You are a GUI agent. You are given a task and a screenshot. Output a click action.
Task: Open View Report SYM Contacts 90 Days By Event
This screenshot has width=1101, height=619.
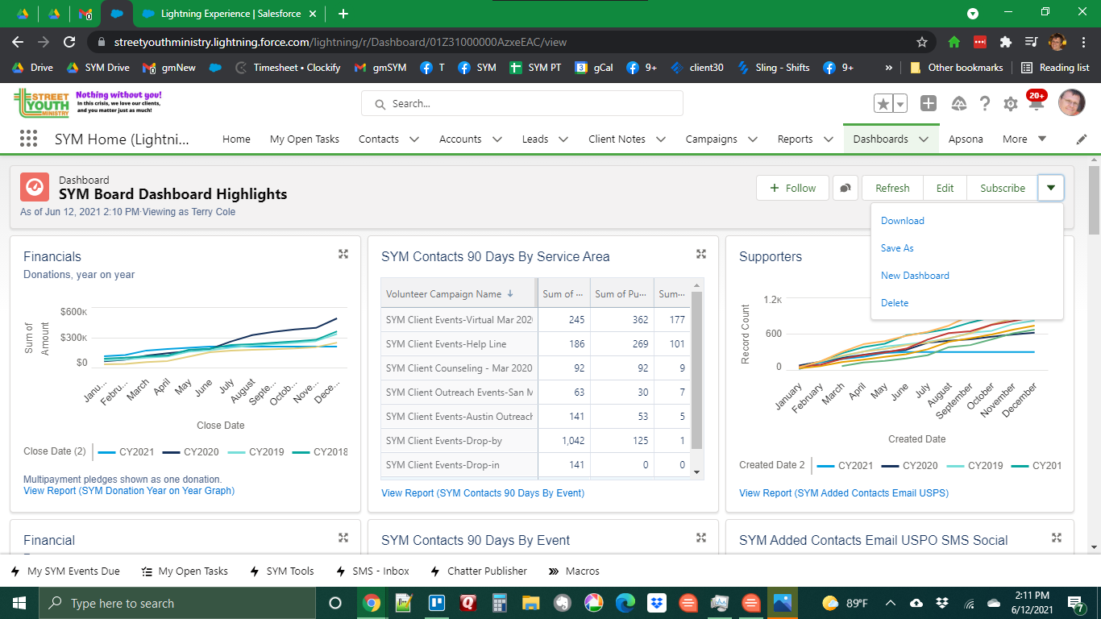pyautogui.click(x=483, y=492)
